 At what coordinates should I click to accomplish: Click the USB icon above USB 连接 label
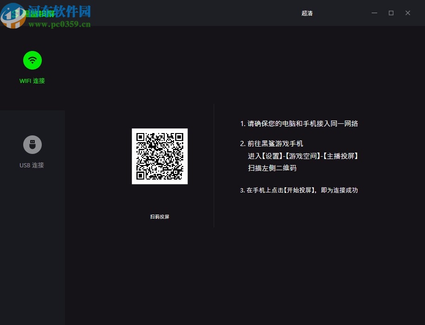[32, 144]
